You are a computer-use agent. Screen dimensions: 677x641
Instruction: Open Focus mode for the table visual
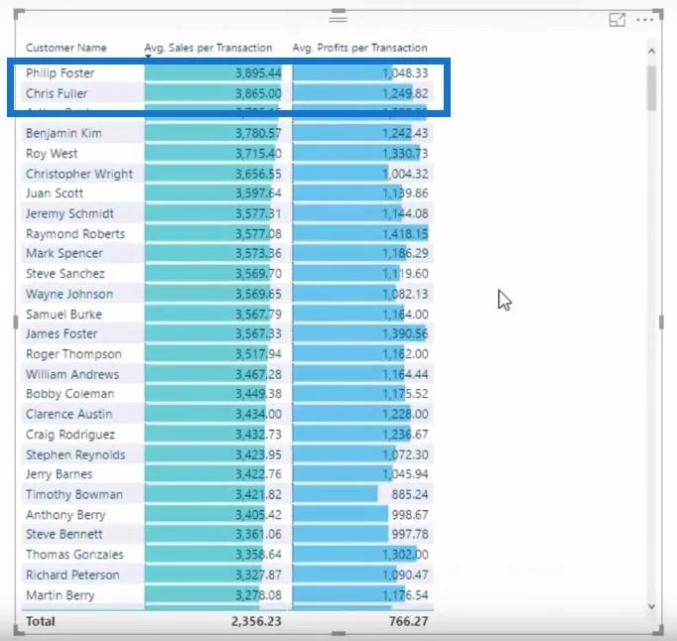click(617, 20)
